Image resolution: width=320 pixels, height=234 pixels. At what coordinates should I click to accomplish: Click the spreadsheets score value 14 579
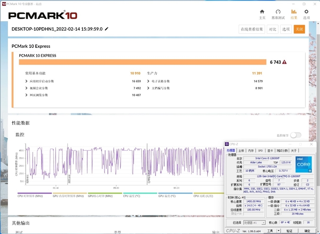[258, 81]
